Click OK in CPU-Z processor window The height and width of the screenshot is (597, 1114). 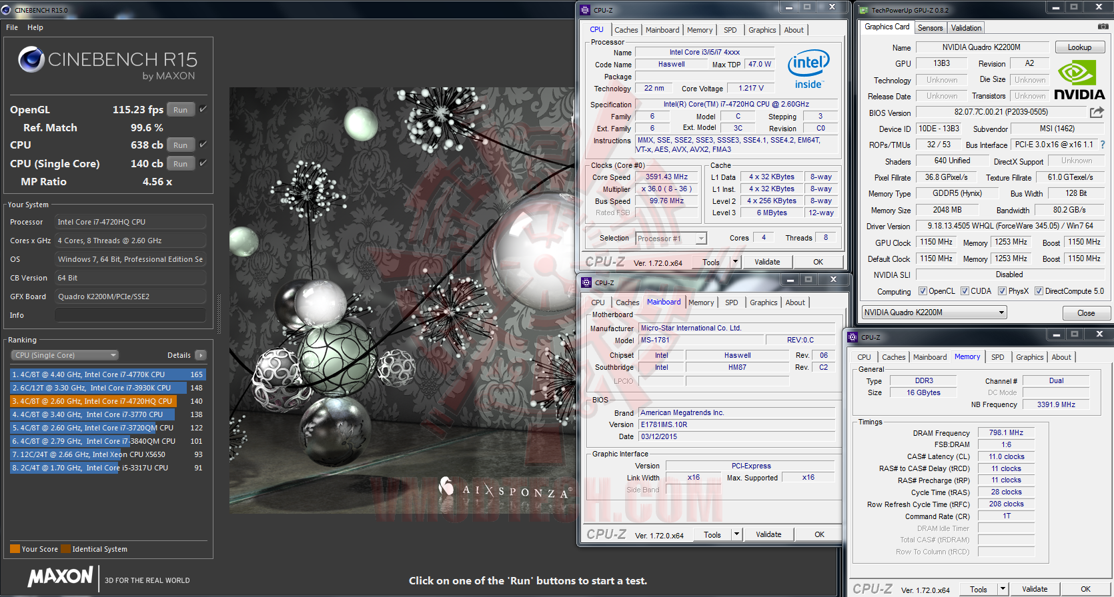tap(818, 262)
